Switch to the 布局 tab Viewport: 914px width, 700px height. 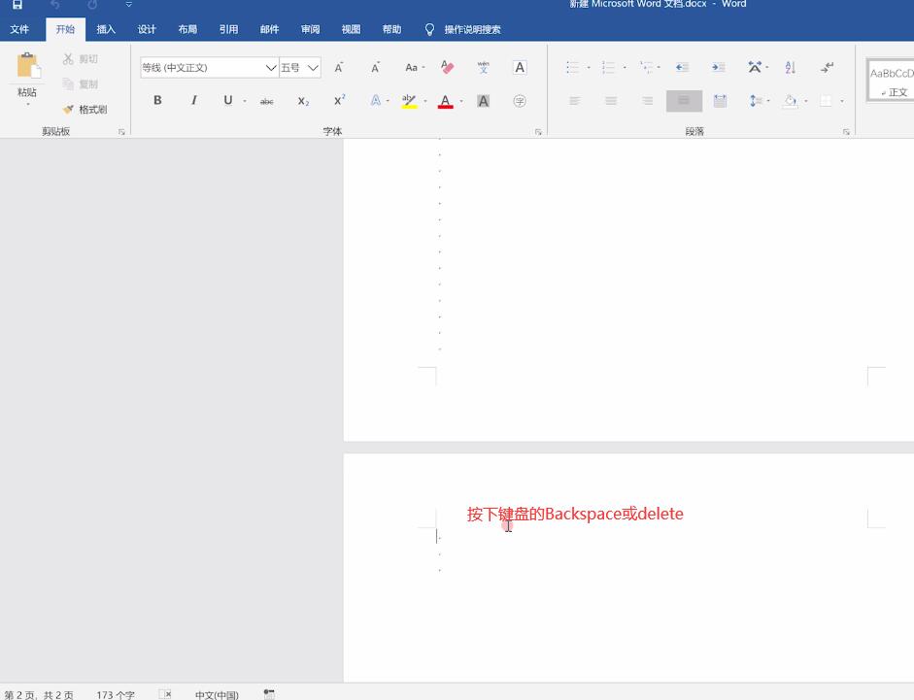click(187, 29)
